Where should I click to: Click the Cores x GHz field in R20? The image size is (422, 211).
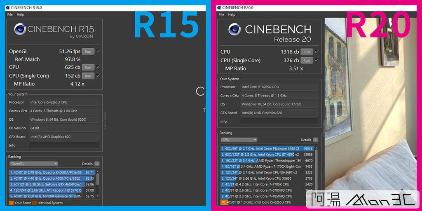pos(279,96)
